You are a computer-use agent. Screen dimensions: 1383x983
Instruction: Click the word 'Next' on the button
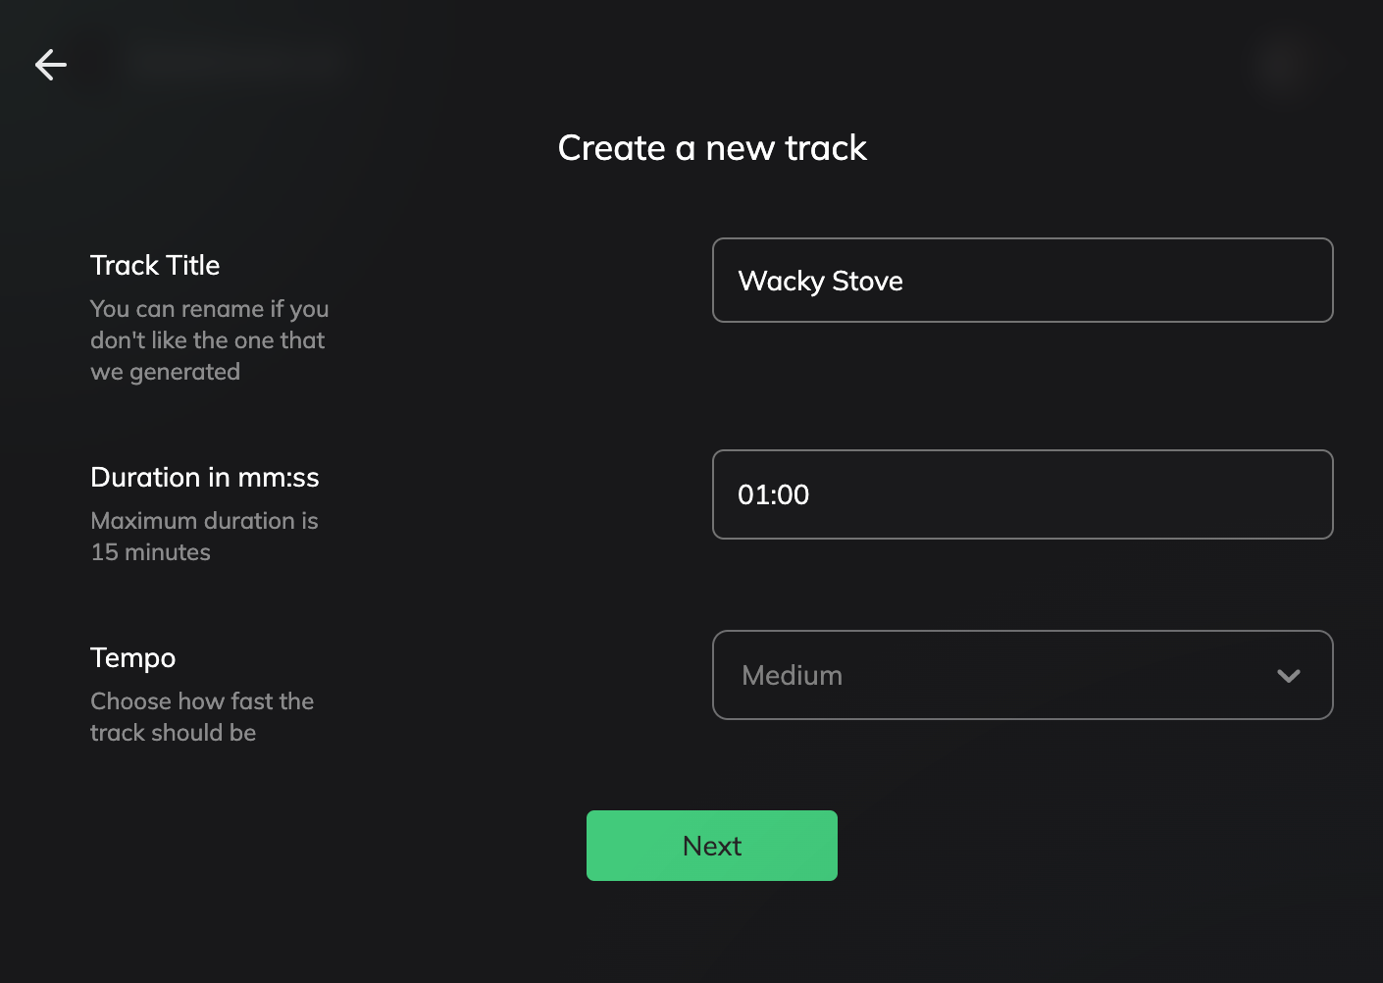point(712,846)
